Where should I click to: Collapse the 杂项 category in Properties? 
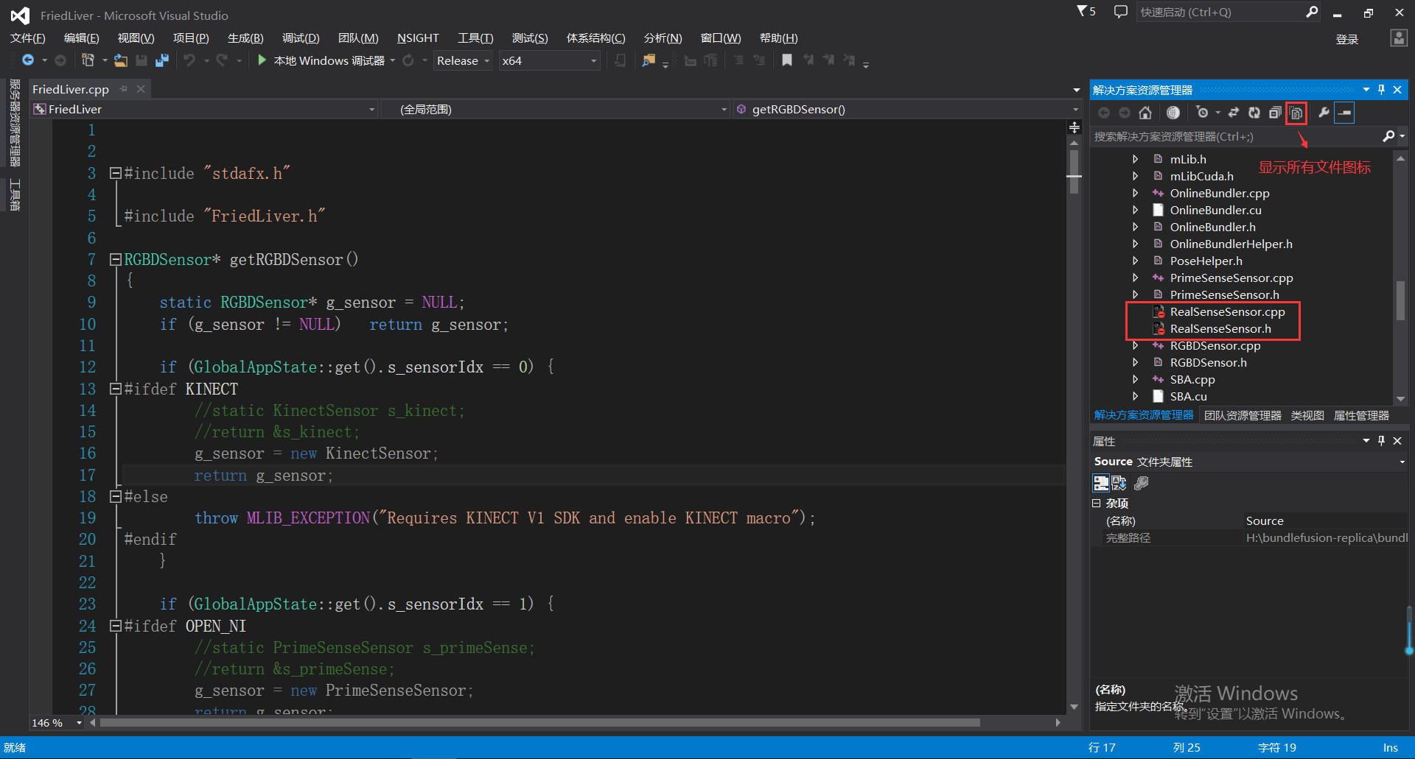coord(1096,504)
